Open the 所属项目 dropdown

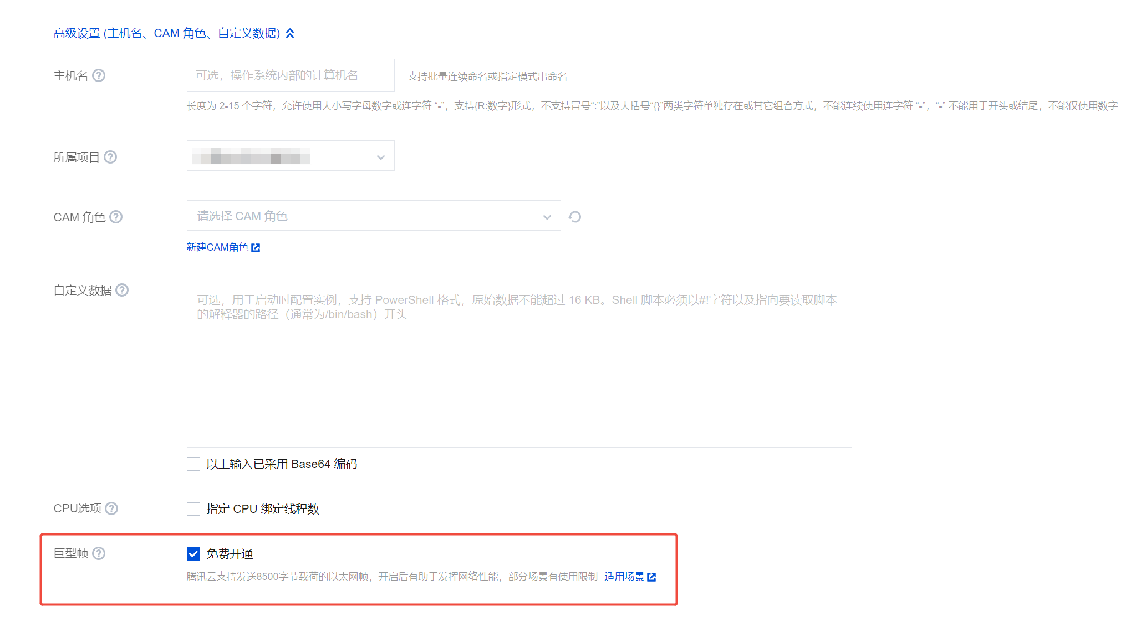(x=291, y=157)
